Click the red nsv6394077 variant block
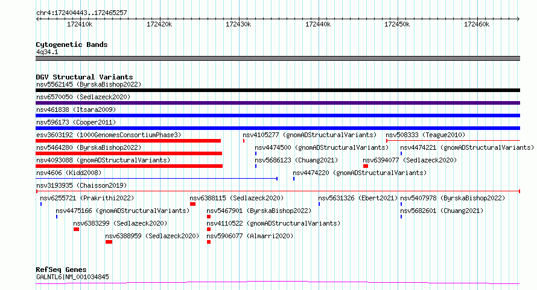This screenshot has height=290, width=537. point(366,166)
